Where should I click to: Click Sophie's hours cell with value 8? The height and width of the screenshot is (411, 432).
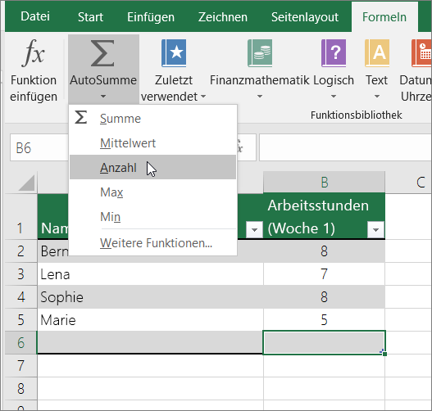point(325,297)
